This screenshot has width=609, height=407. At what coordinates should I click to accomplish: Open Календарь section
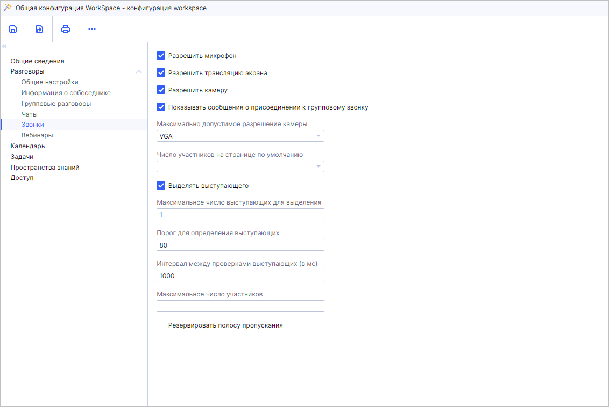pos(27,146)
